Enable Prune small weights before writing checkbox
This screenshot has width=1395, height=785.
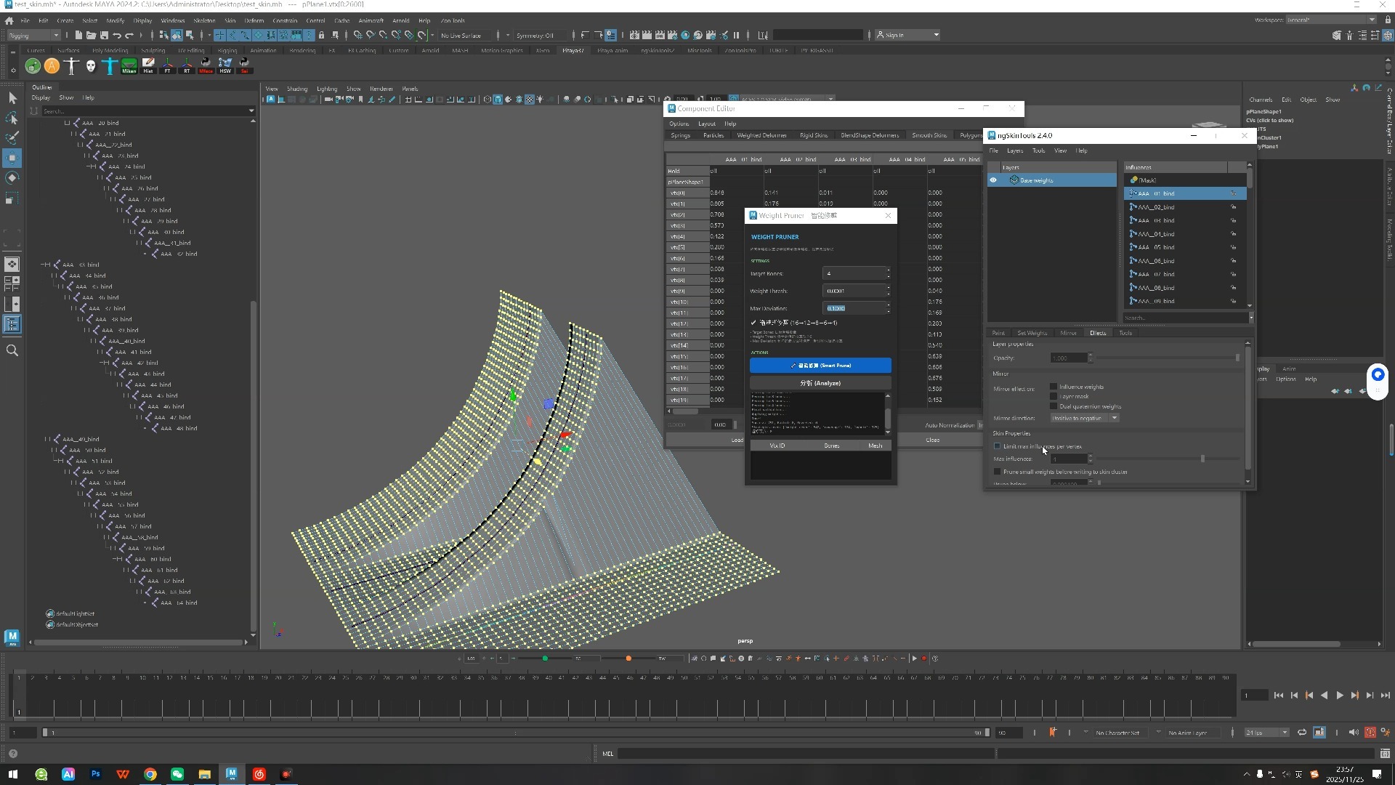pos(997,472)
